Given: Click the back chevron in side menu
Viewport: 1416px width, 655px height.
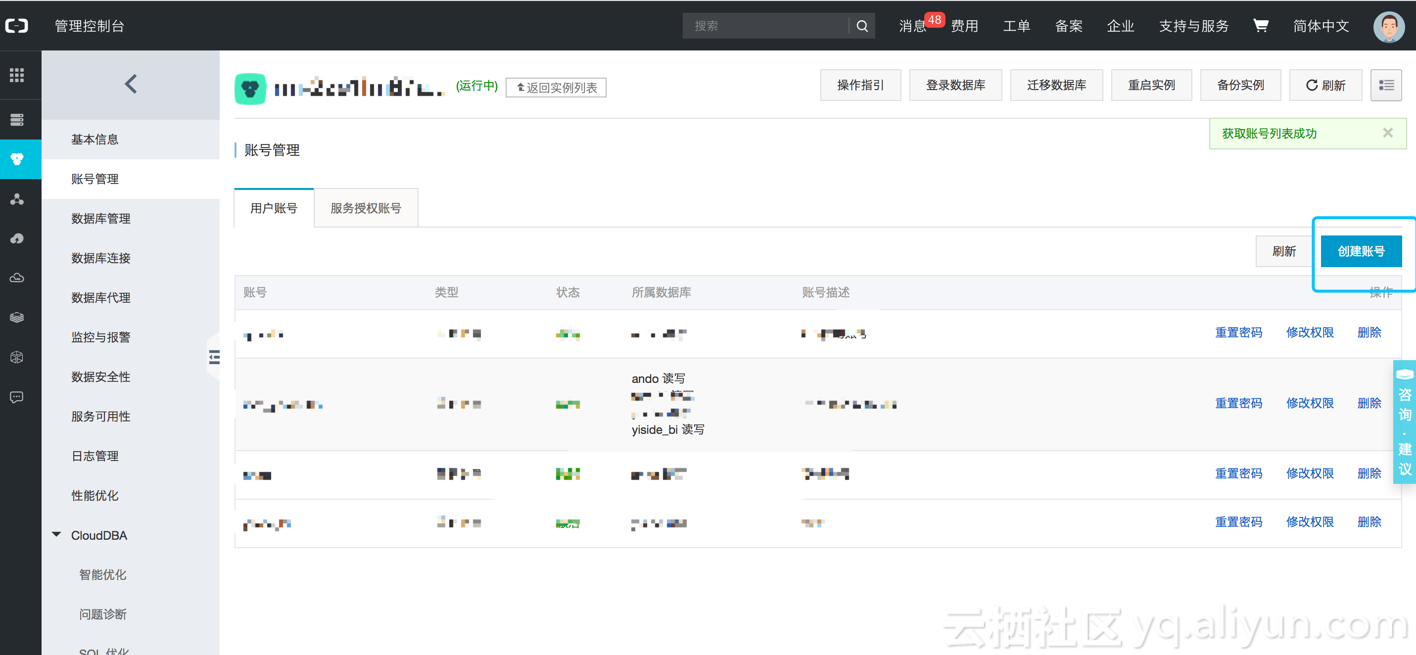Looking at the screenshot, I should click(x=131, y=84).
